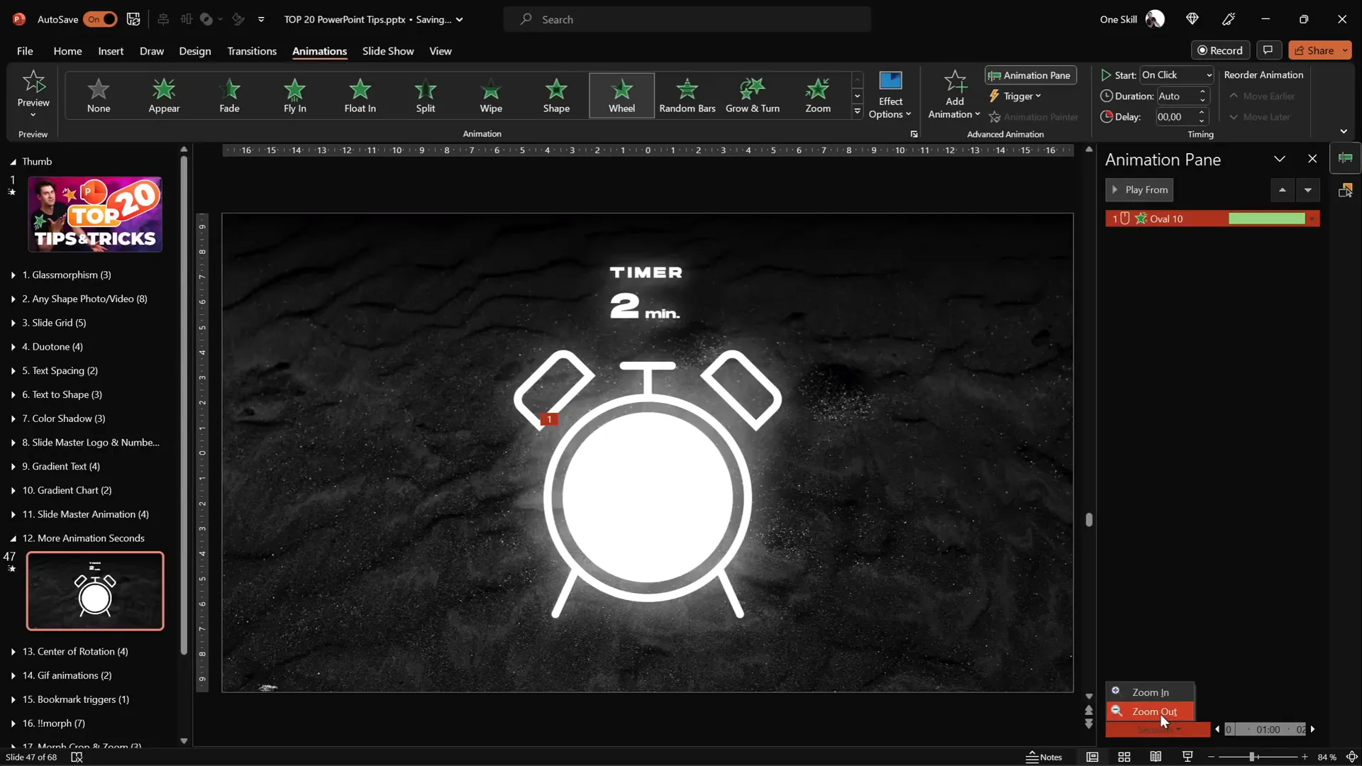Toggle the Animation Pane button
This screenshot has height=766, width=1362.
(1030, 75)
